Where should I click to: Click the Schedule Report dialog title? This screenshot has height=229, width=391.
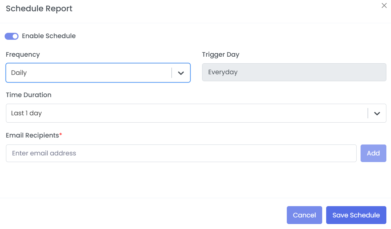point(39,9)
